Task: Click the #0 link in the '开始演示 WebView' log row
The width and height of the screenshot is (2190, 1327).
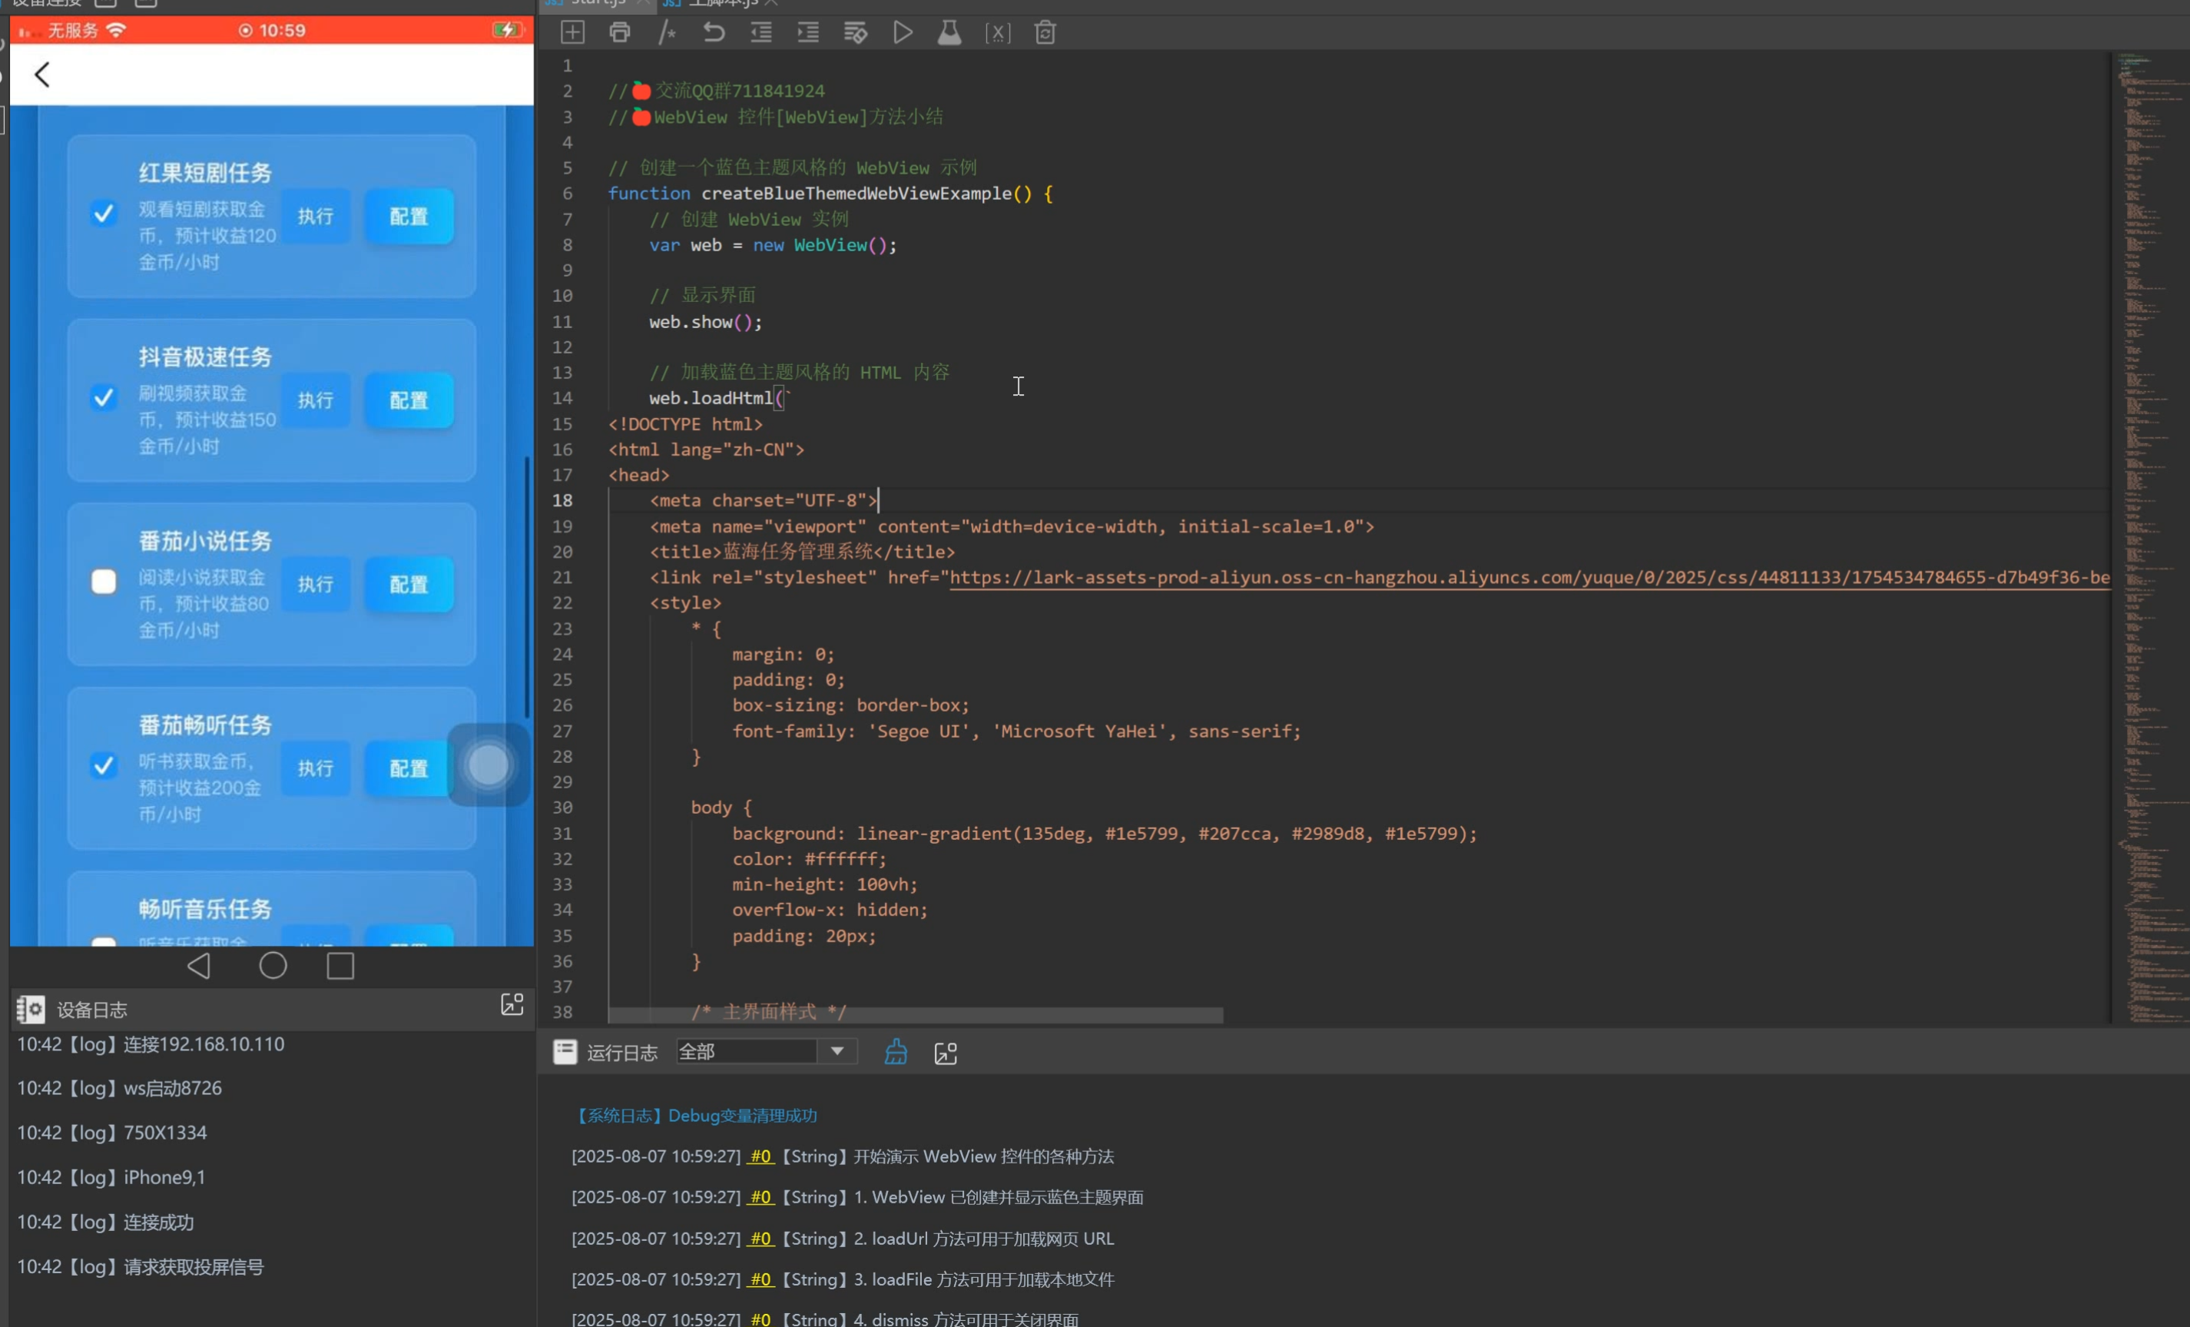Action: [x=760, y=1156]
